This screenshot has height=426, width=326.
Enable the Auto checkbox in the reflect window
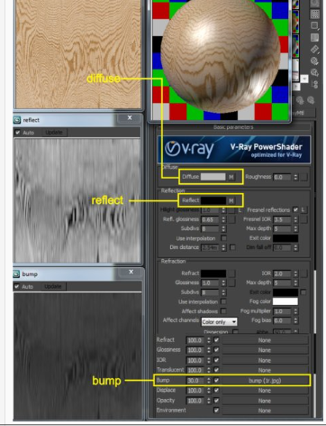18,133
